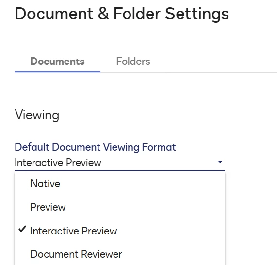This screenshot has width=277, height=265.
Task: Close the format list using the arrow
Action: click(x=220, y=162)
